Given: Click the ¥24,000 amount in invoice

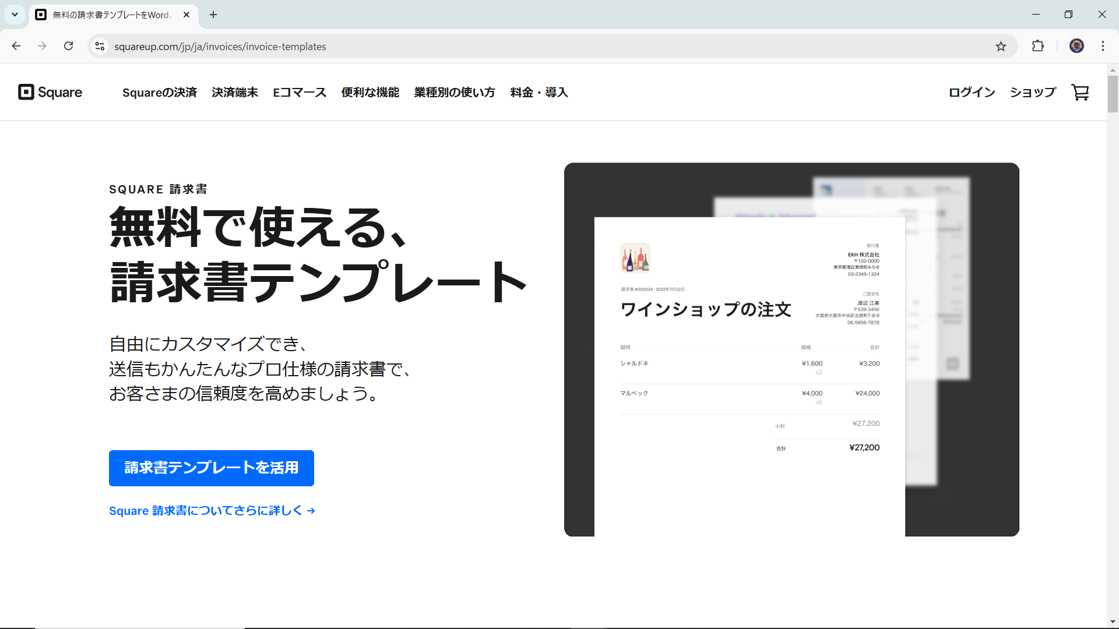Looking at the screenshot, I should click(867, 393).
